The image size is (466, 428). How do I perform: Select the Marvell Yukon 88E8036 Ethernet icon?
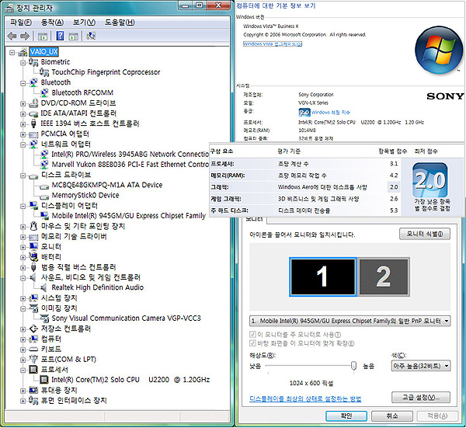tap(44, 165)
